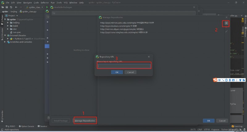Open the Event Log

(237, 126)
